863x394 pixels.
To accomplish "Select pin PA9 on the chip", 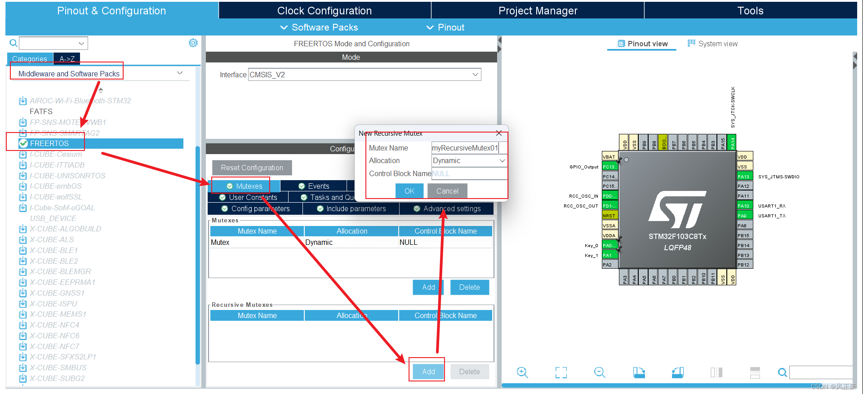I will 745,216.
